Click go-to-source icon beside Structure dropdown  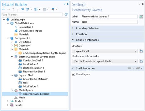click(x=141, y=51)
